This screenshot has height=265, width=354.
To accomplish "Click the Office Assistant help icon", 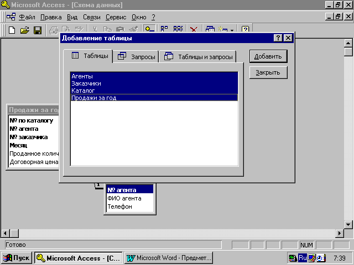I will pos(245,30).
